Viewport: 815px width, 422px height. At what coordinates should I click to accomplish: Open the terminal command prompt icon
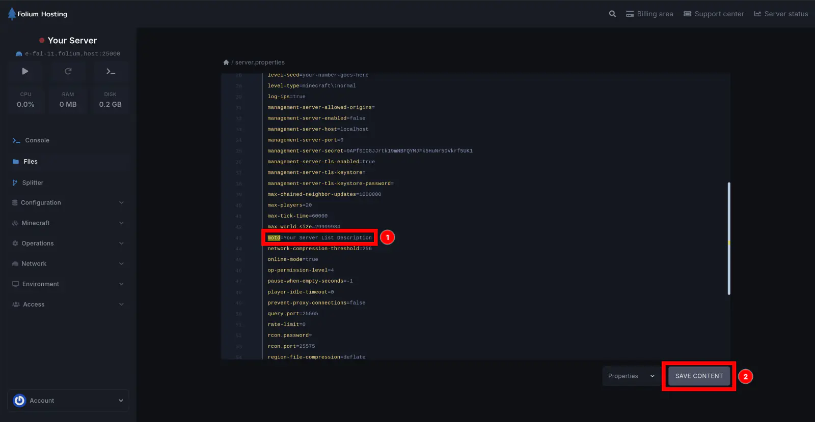111,72
